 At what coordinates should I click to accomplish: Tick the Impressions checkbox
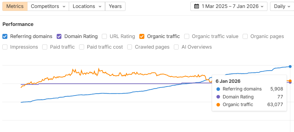[5, 47]
